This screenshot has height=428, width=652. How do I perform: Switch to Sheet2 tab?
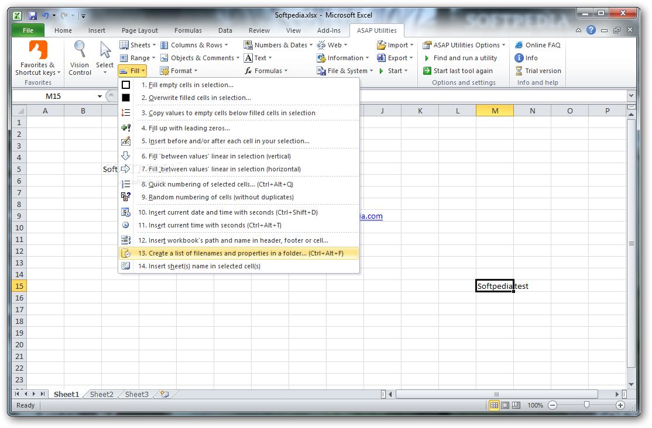(101, 394)
